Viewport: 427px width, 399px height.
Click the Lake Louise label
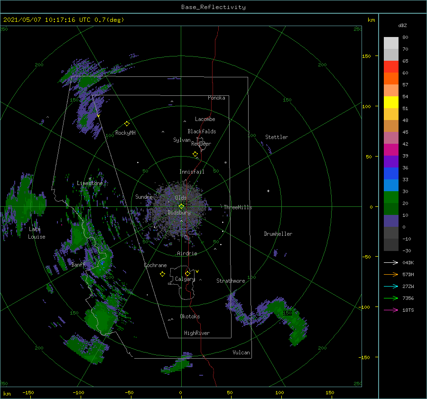pos(37,233)
